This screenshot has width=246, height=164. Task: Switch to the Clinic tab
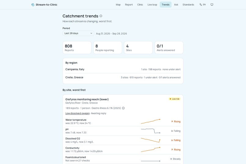click(140, 5)
